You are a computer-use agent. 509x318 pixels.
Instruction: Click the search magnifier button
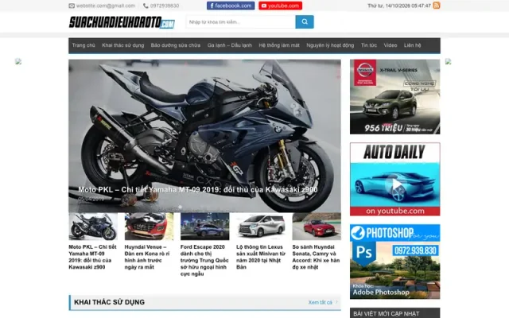[305, 21]
